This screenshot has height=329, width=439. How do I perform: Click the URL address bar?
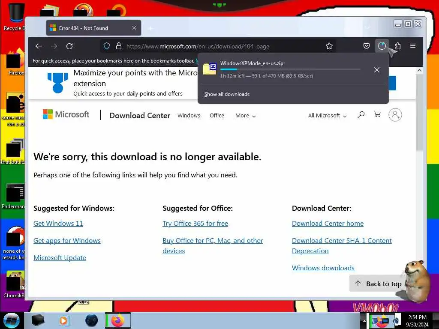pyautogui.click(x=218, y=46)
